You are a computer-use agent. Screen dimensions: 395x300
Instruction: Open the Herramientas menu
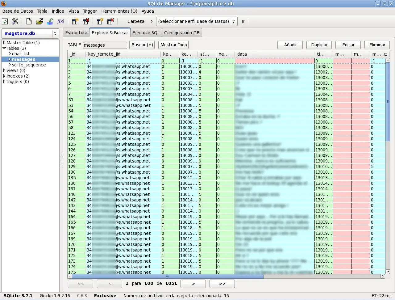coord(119,11)
